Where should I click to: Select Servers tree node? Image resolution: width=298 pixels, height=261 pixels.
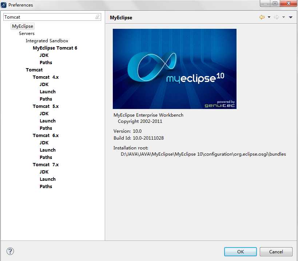pyautogui.click(x=27, y=34)
